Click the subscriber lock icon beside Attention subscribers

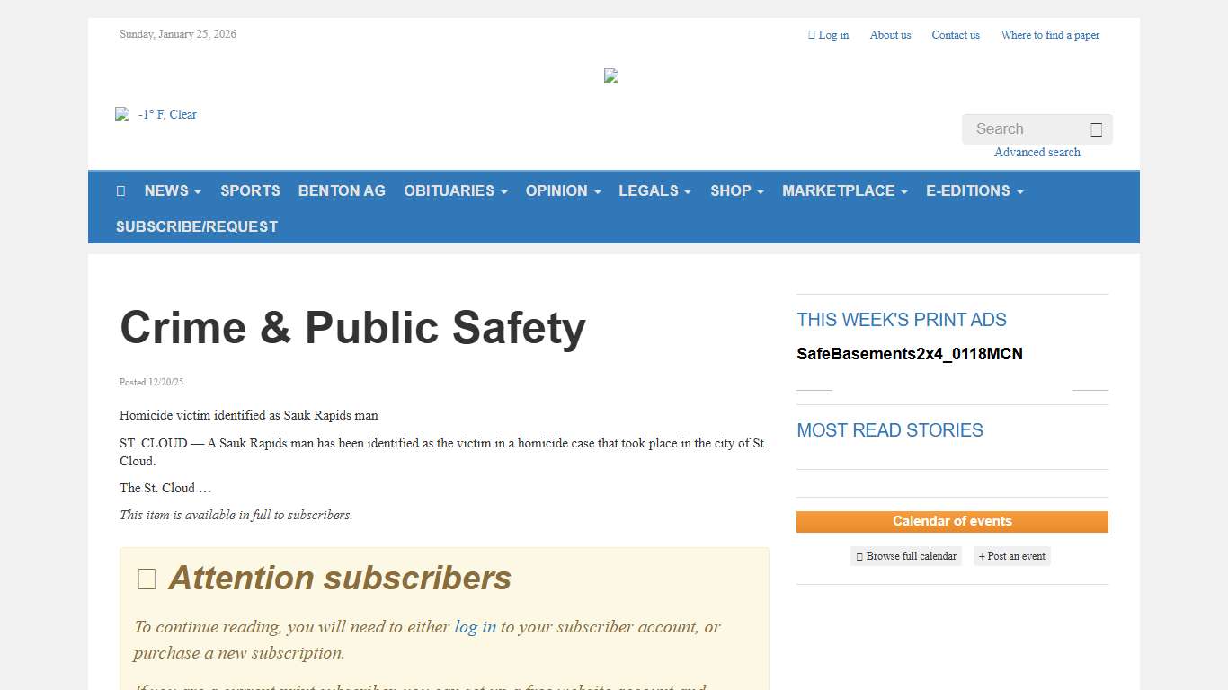[x=146, y=579]
